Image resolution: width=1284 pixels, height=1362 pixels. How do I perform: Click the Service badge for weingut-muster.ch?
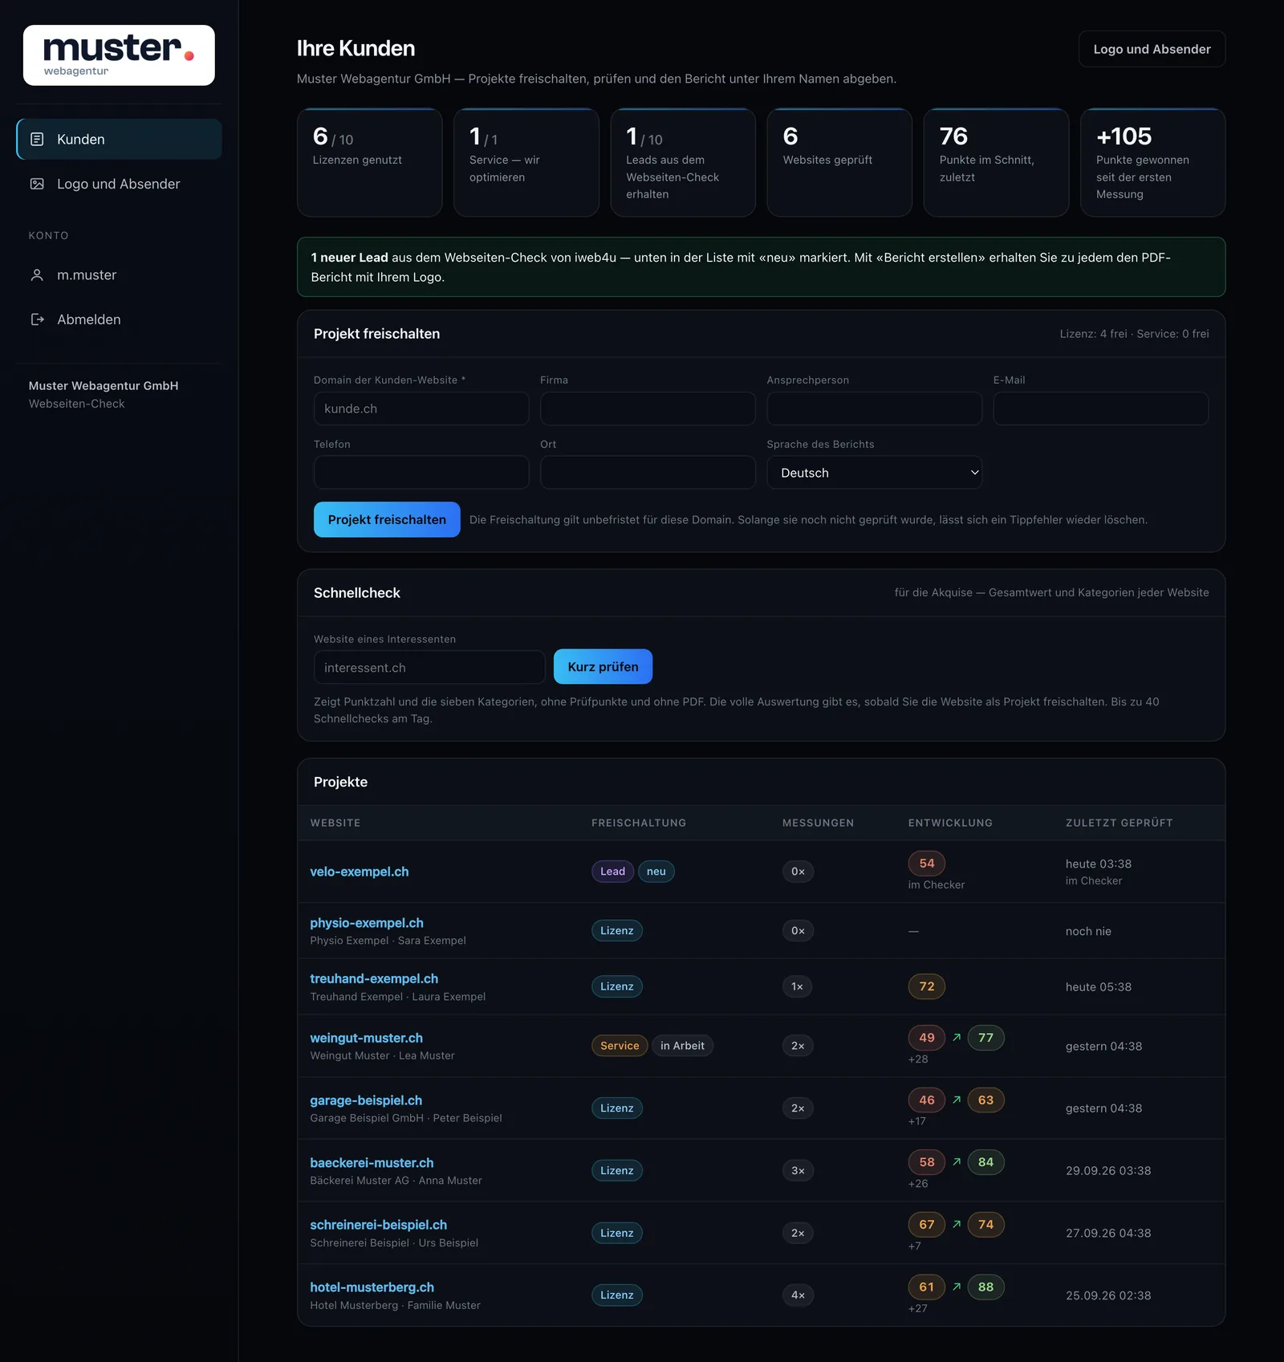[620, 1046]
